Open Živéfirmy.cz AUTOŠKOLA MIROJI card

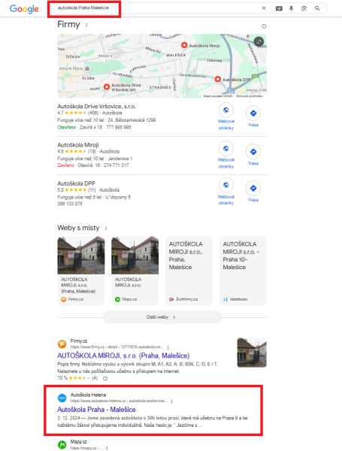(189, 271)
